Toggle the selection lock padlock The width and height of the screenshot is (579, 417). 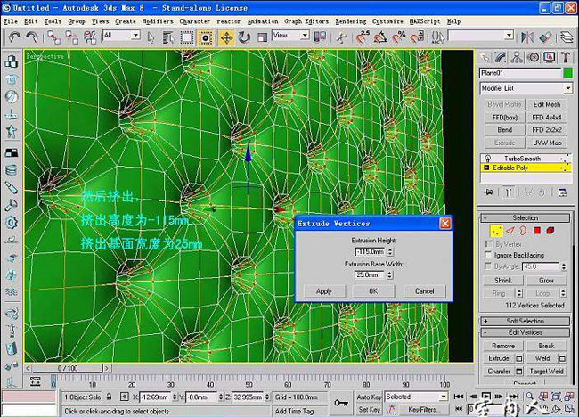click(x=109, y=397)
